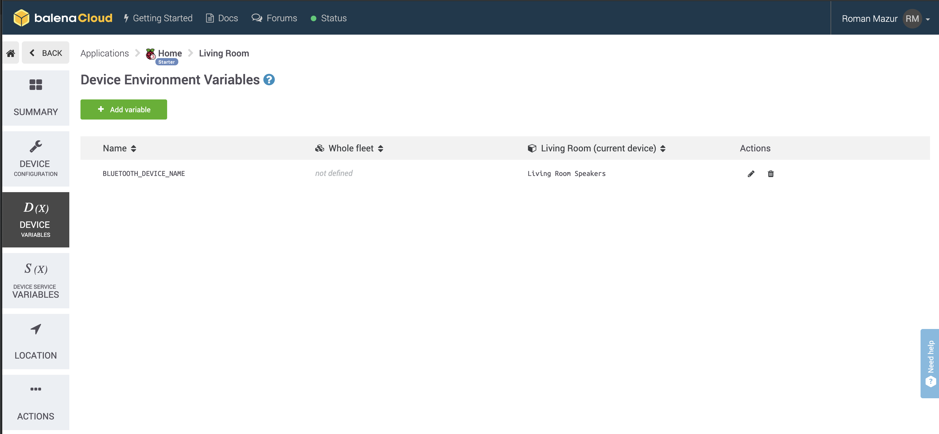The width and height of the screenshot is (939, 434).
Task: Open the Device Configuration panel
Action: (35, 158)
